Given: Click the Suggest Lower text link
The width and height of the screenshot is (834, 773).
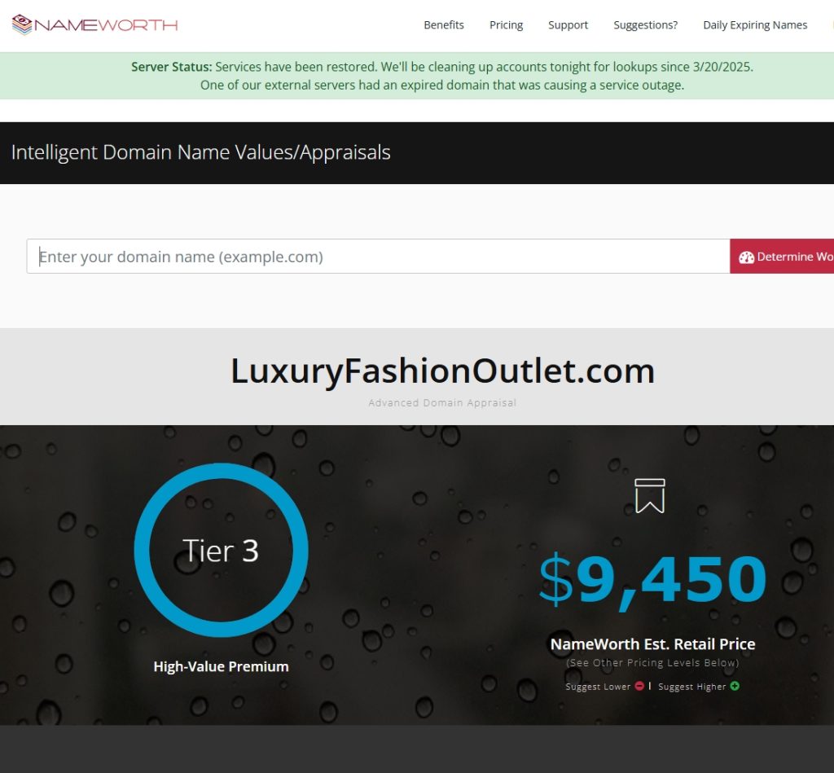Looking at the screenshot, I should click(598, 687).
